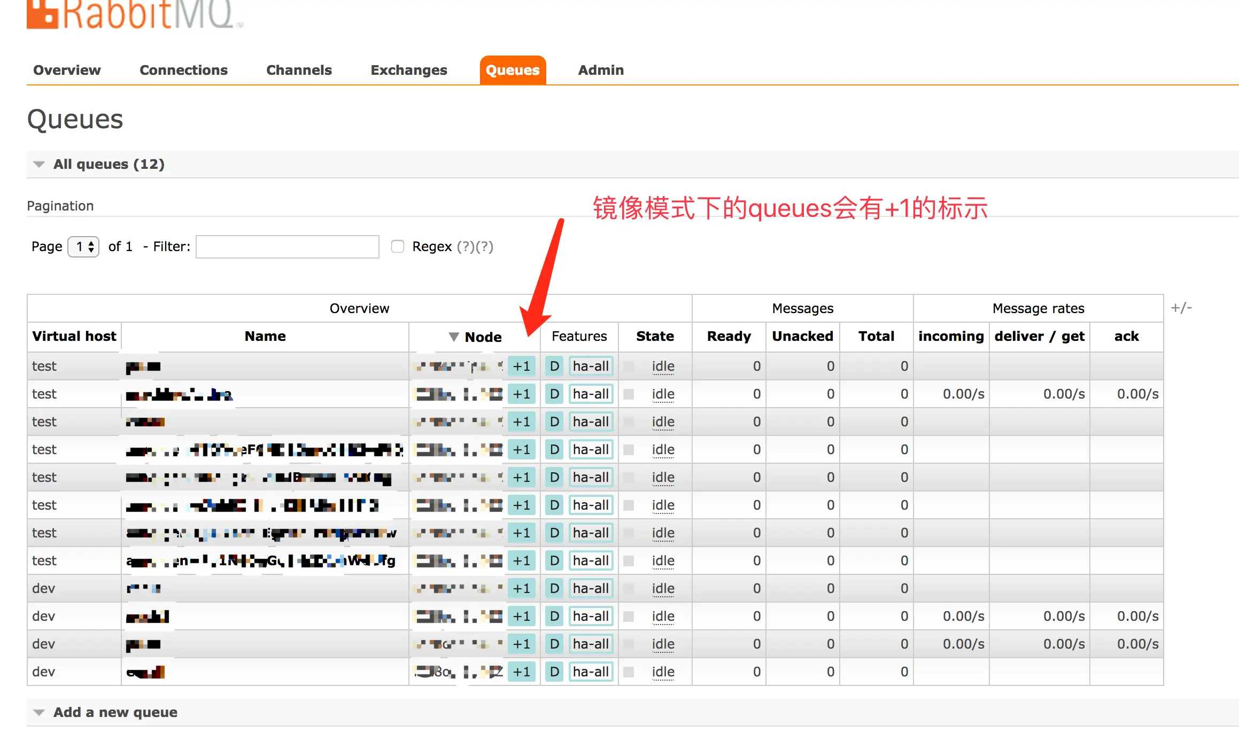This screenshot has height=733, width=1239.
Task: Enable the Regex checkbox
Action: (x=398, y=246)
